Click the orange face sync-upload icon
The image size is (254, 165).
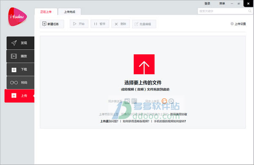(164, 101)
